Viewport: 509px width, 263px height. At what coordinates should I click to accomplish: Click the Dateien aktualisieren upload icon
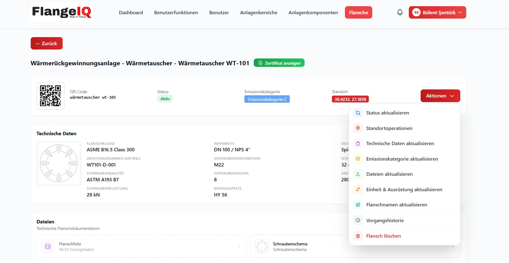[x=358, y=174]
